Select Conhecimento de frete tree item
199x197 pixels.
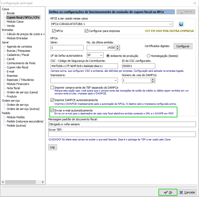[x=21, y=63]
